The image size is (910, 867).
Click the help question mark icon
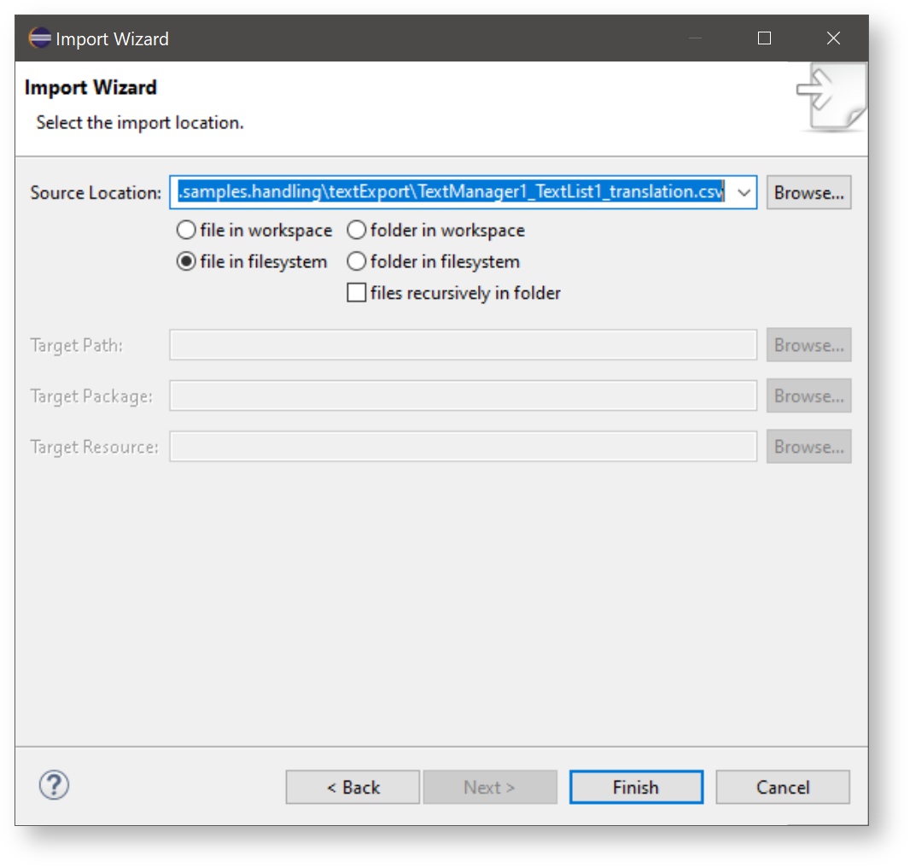pyautogui.click(x=54, y=785)
